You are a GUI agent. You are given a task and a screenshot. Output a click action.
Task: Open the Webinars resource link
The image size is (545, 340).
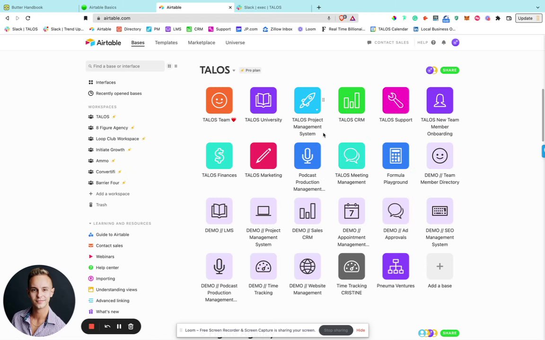tap(101, 256)
